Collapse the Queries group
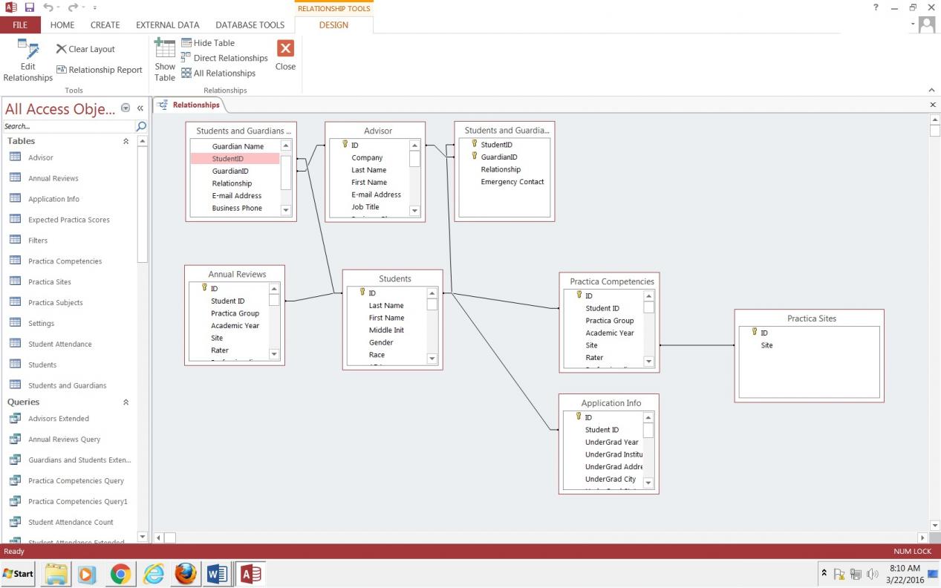The width and height of the screenshot is (941, 588). pos(126,402)
